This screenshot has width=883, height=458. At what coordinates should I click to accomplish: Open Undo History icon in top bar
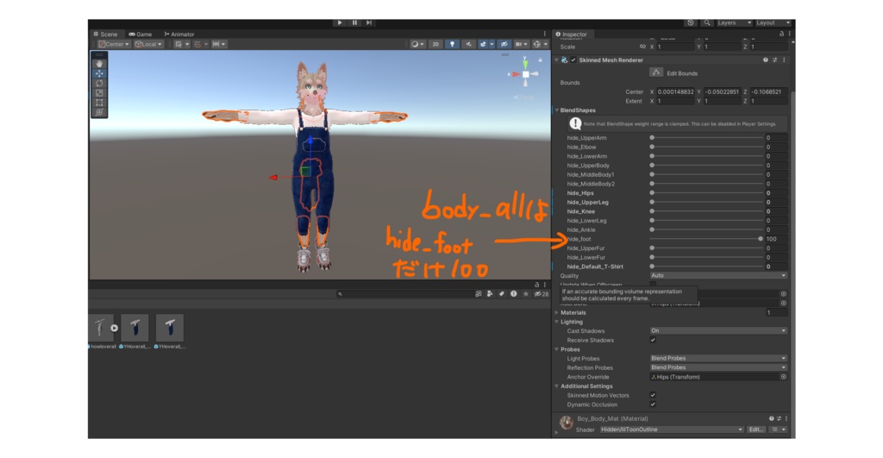pyautogui.click(x=691, y=22)
